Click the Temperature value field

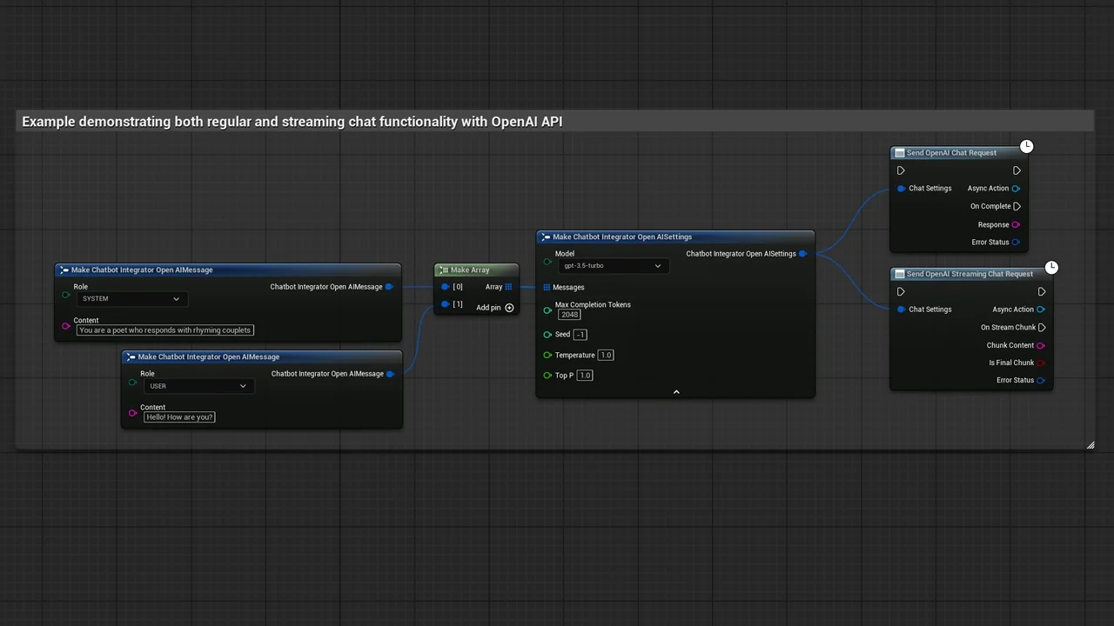[606, 356]
